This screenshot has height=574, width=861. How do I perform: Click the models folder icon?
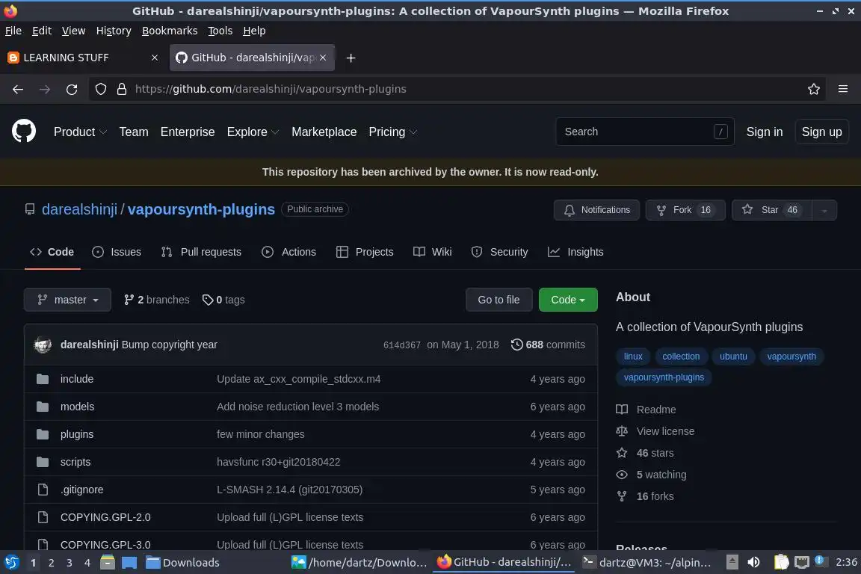click(43, 407)
